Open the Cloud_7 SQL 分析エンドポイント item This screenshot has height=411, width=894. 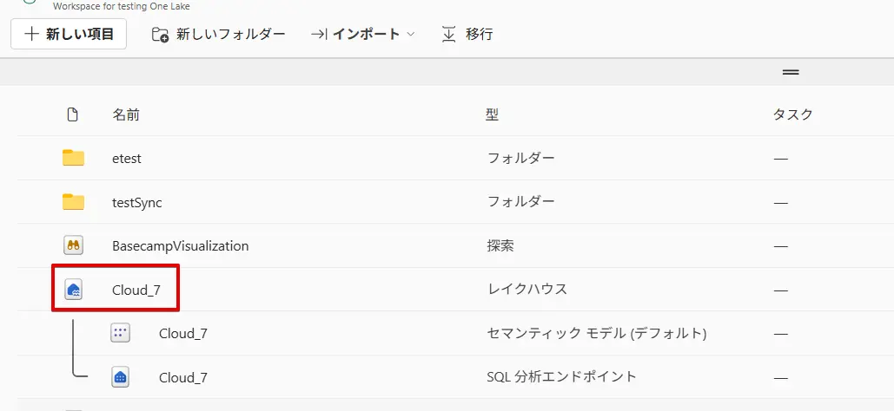(x=183, y=377)
